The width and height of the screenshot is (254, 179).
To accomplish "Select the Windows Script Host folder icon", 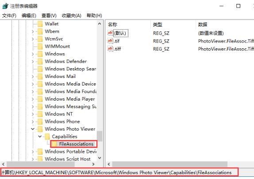I will pyautogui.click(x=40, y=159).
